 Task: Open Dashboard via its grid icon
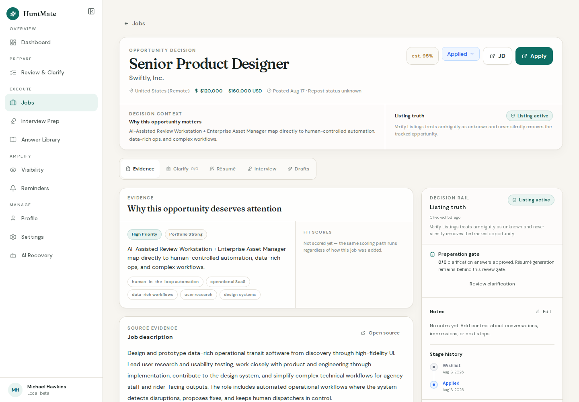[x=13, y=42]
